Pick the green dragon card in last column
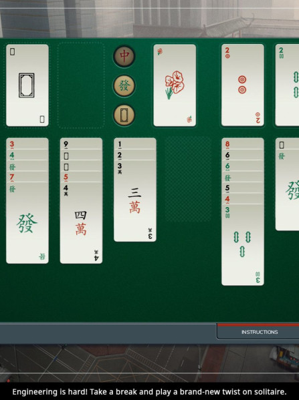This screenshot has width=299, height=400. click(287, 190)
